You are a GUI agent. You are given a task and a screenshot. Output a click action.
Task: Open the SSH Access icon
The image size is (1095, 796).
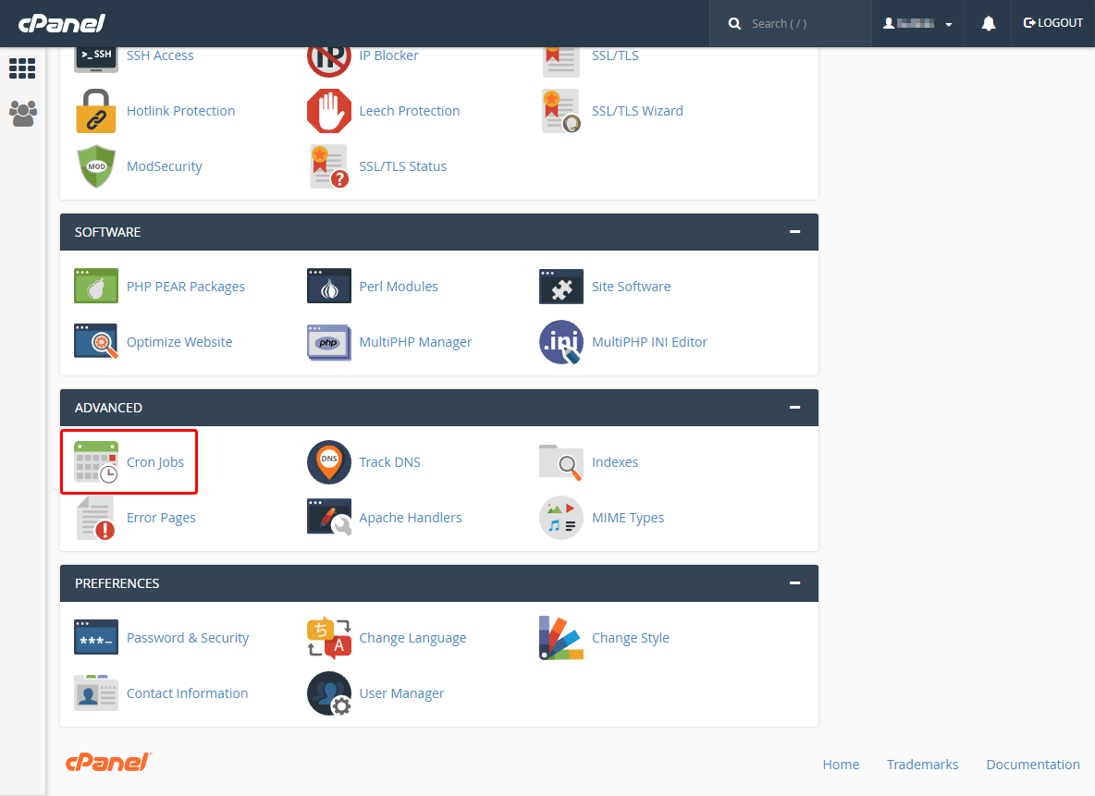tap(95, 59)
